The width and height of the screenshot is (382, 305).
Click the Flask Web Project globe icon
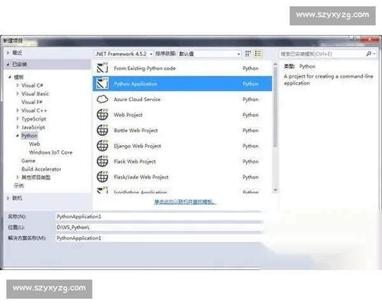pos(103,161)
